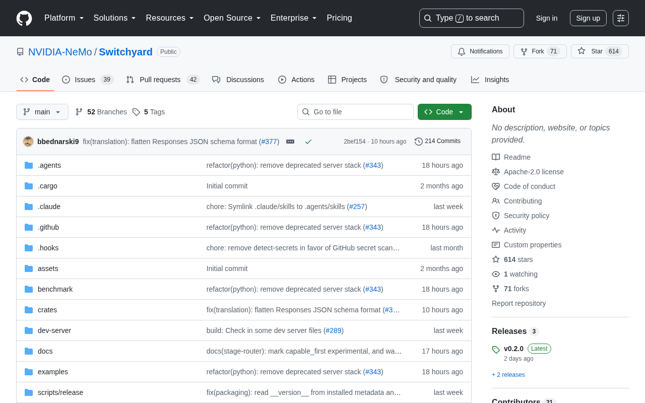Viewport: 645px width, 403px height.
Task: Open the Solutions dropdown menu
Action: click(115, 18)
